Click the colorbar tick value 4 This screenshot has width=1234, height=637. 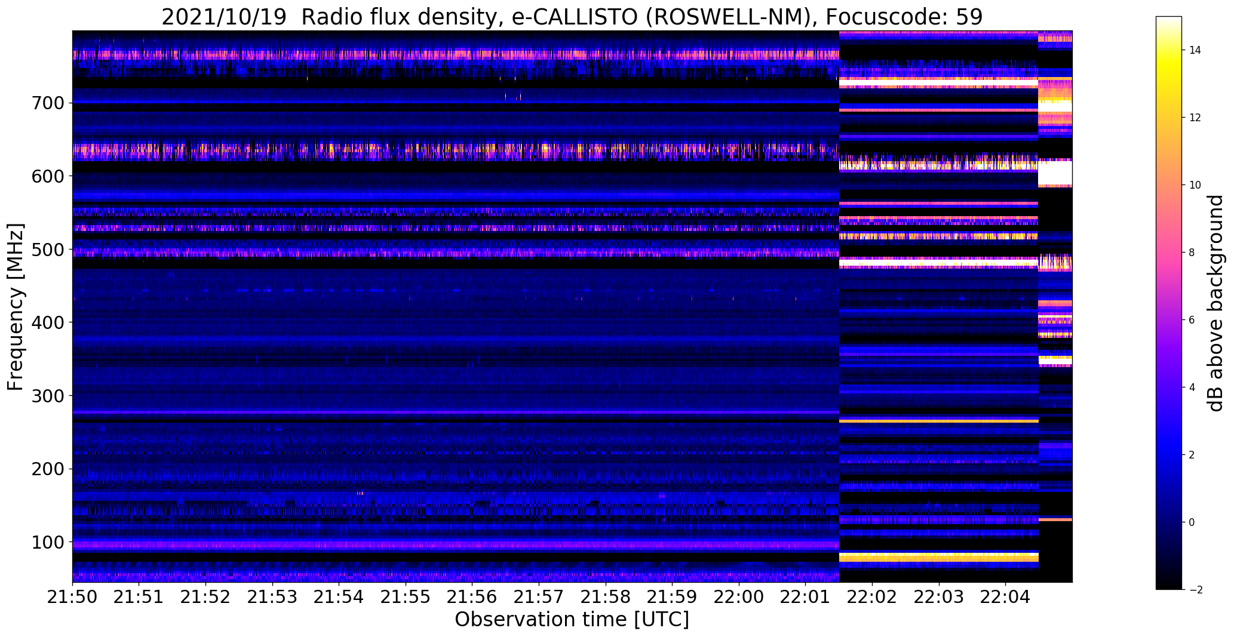coord(1192,387)
